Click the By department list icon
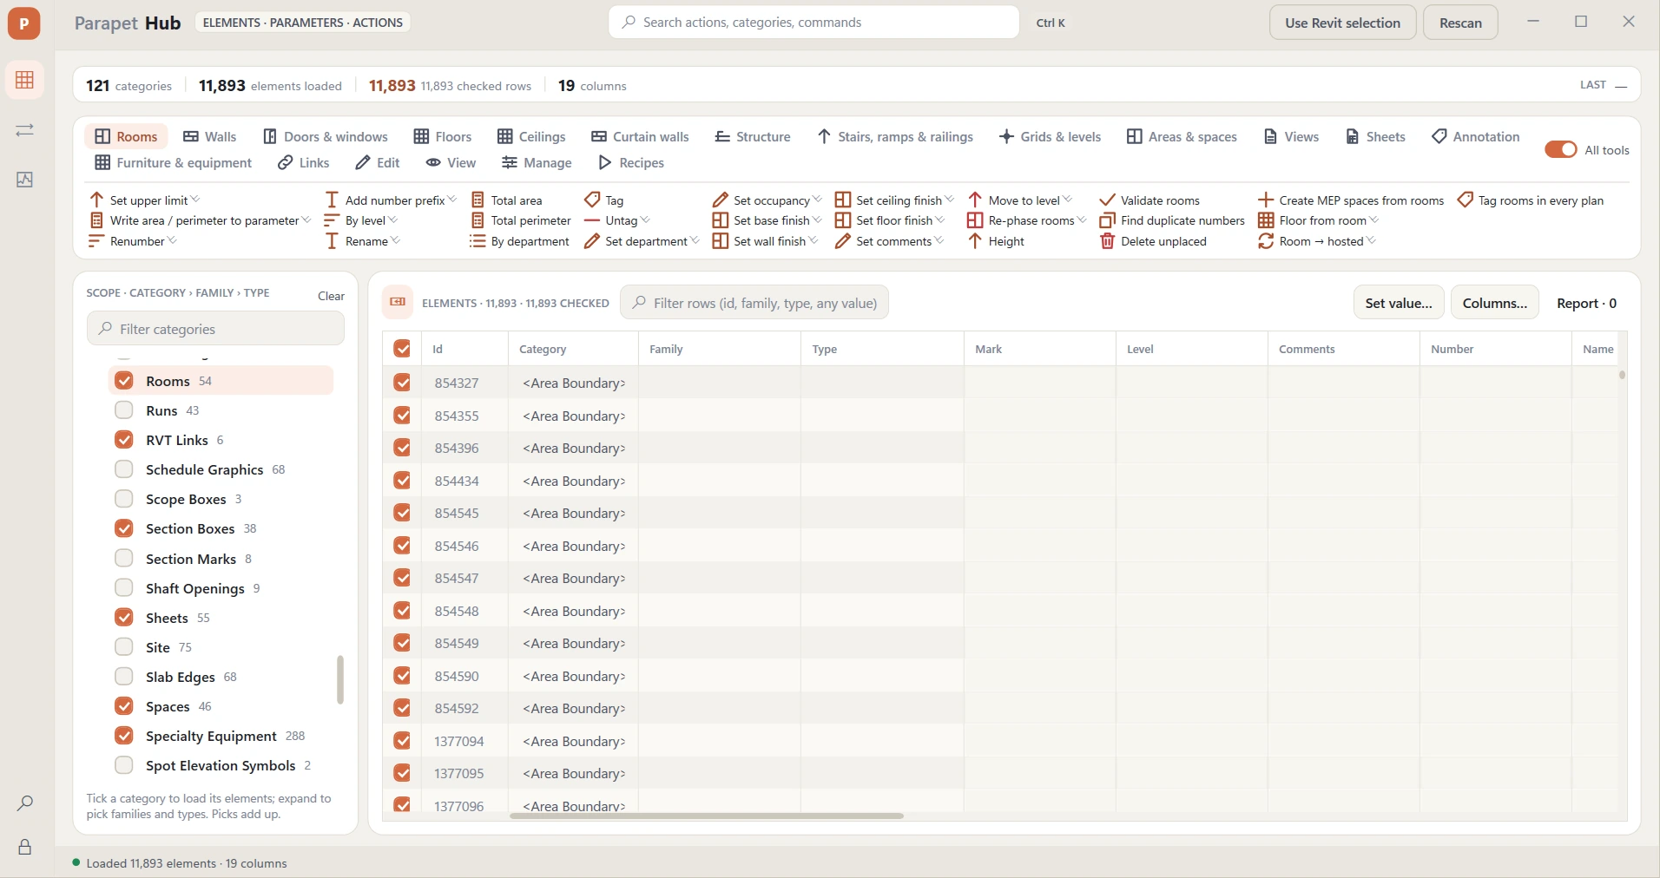1660x878 pixels. coord(478,241)
